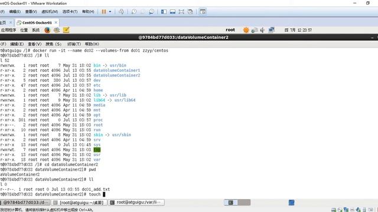Click the terminal title bar @9784bd77d033
The height and width of the screenshot is (212, 378).
[183, 37]
